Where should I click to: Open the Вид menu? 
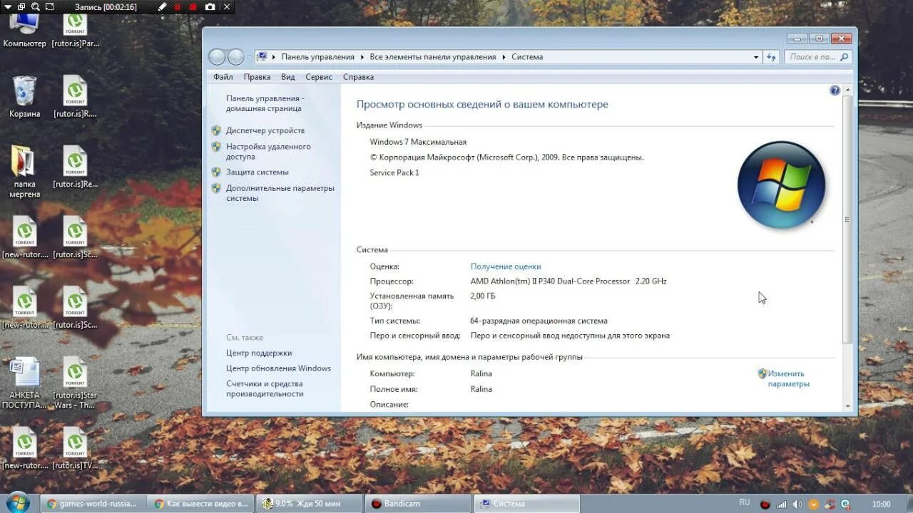[288, 77]
